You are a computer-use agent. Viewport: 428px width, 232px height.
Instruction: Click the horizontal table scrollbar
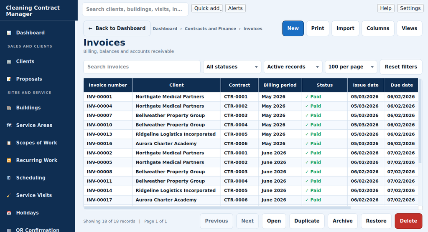point(217,208)
